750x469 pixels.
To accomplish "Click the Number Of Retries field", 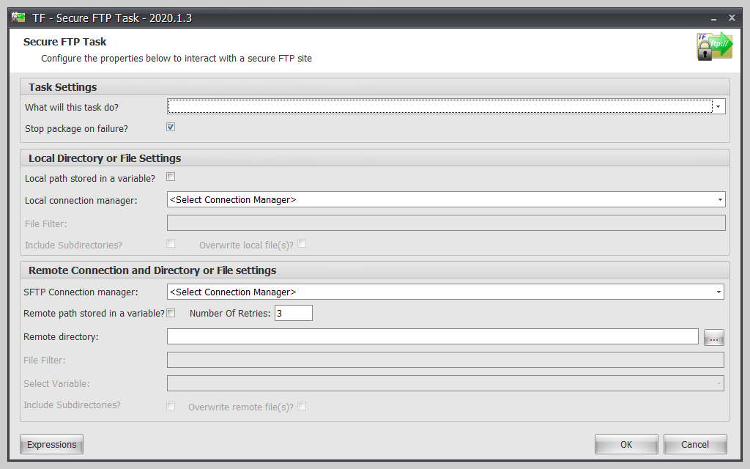I will click(x=293, y=314).
